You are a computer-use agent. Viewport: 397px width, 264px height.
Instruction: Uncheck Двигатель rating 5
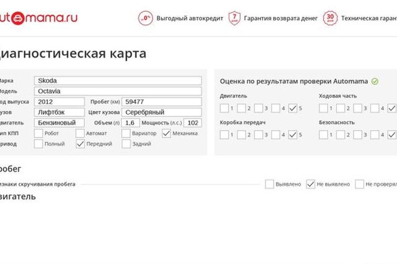tap(293, 108)
